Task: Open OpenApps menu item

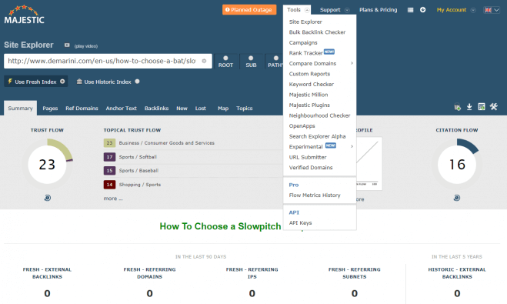Action: [x=302, y=125]
